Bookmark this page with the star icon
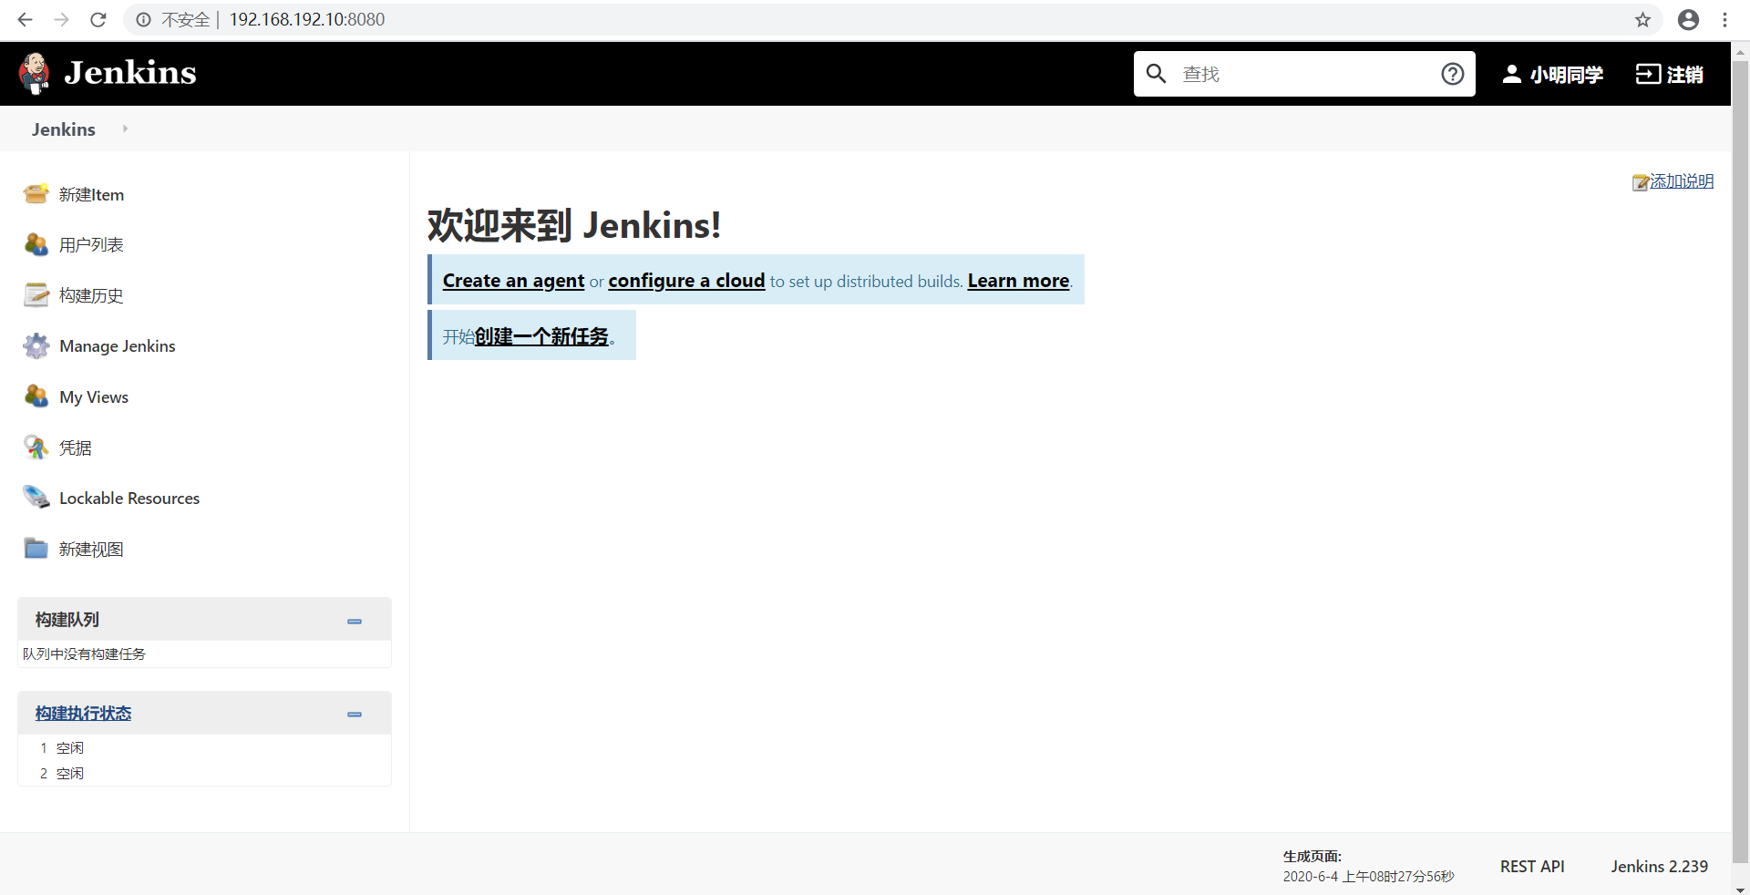The height and width of the screenshot is (895, 1750). click(x=1642, y=19)
